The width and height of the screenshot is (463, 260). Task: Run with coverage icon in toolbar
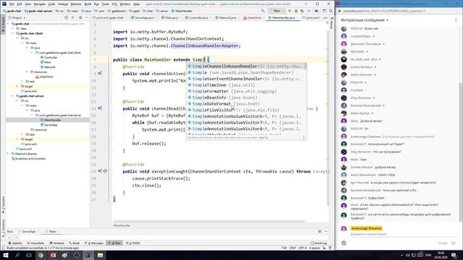(302, 11)
